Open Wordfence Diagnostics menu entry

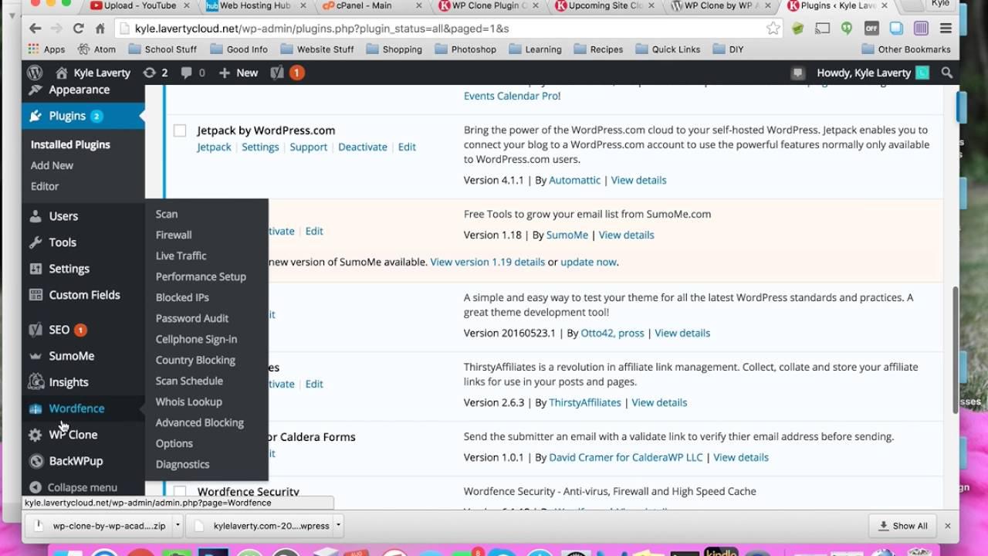tap(182, 464)
